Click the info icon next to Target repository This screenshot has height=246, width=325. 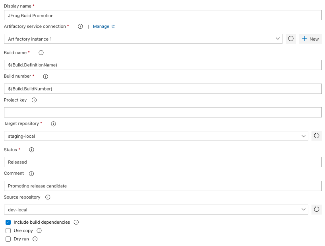point(53,124)
